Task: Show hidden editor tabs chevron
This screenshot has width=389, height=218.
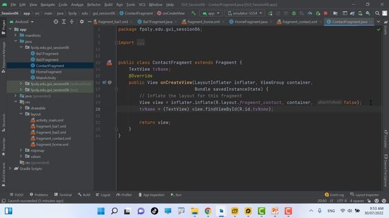Action: pos(378,22)
